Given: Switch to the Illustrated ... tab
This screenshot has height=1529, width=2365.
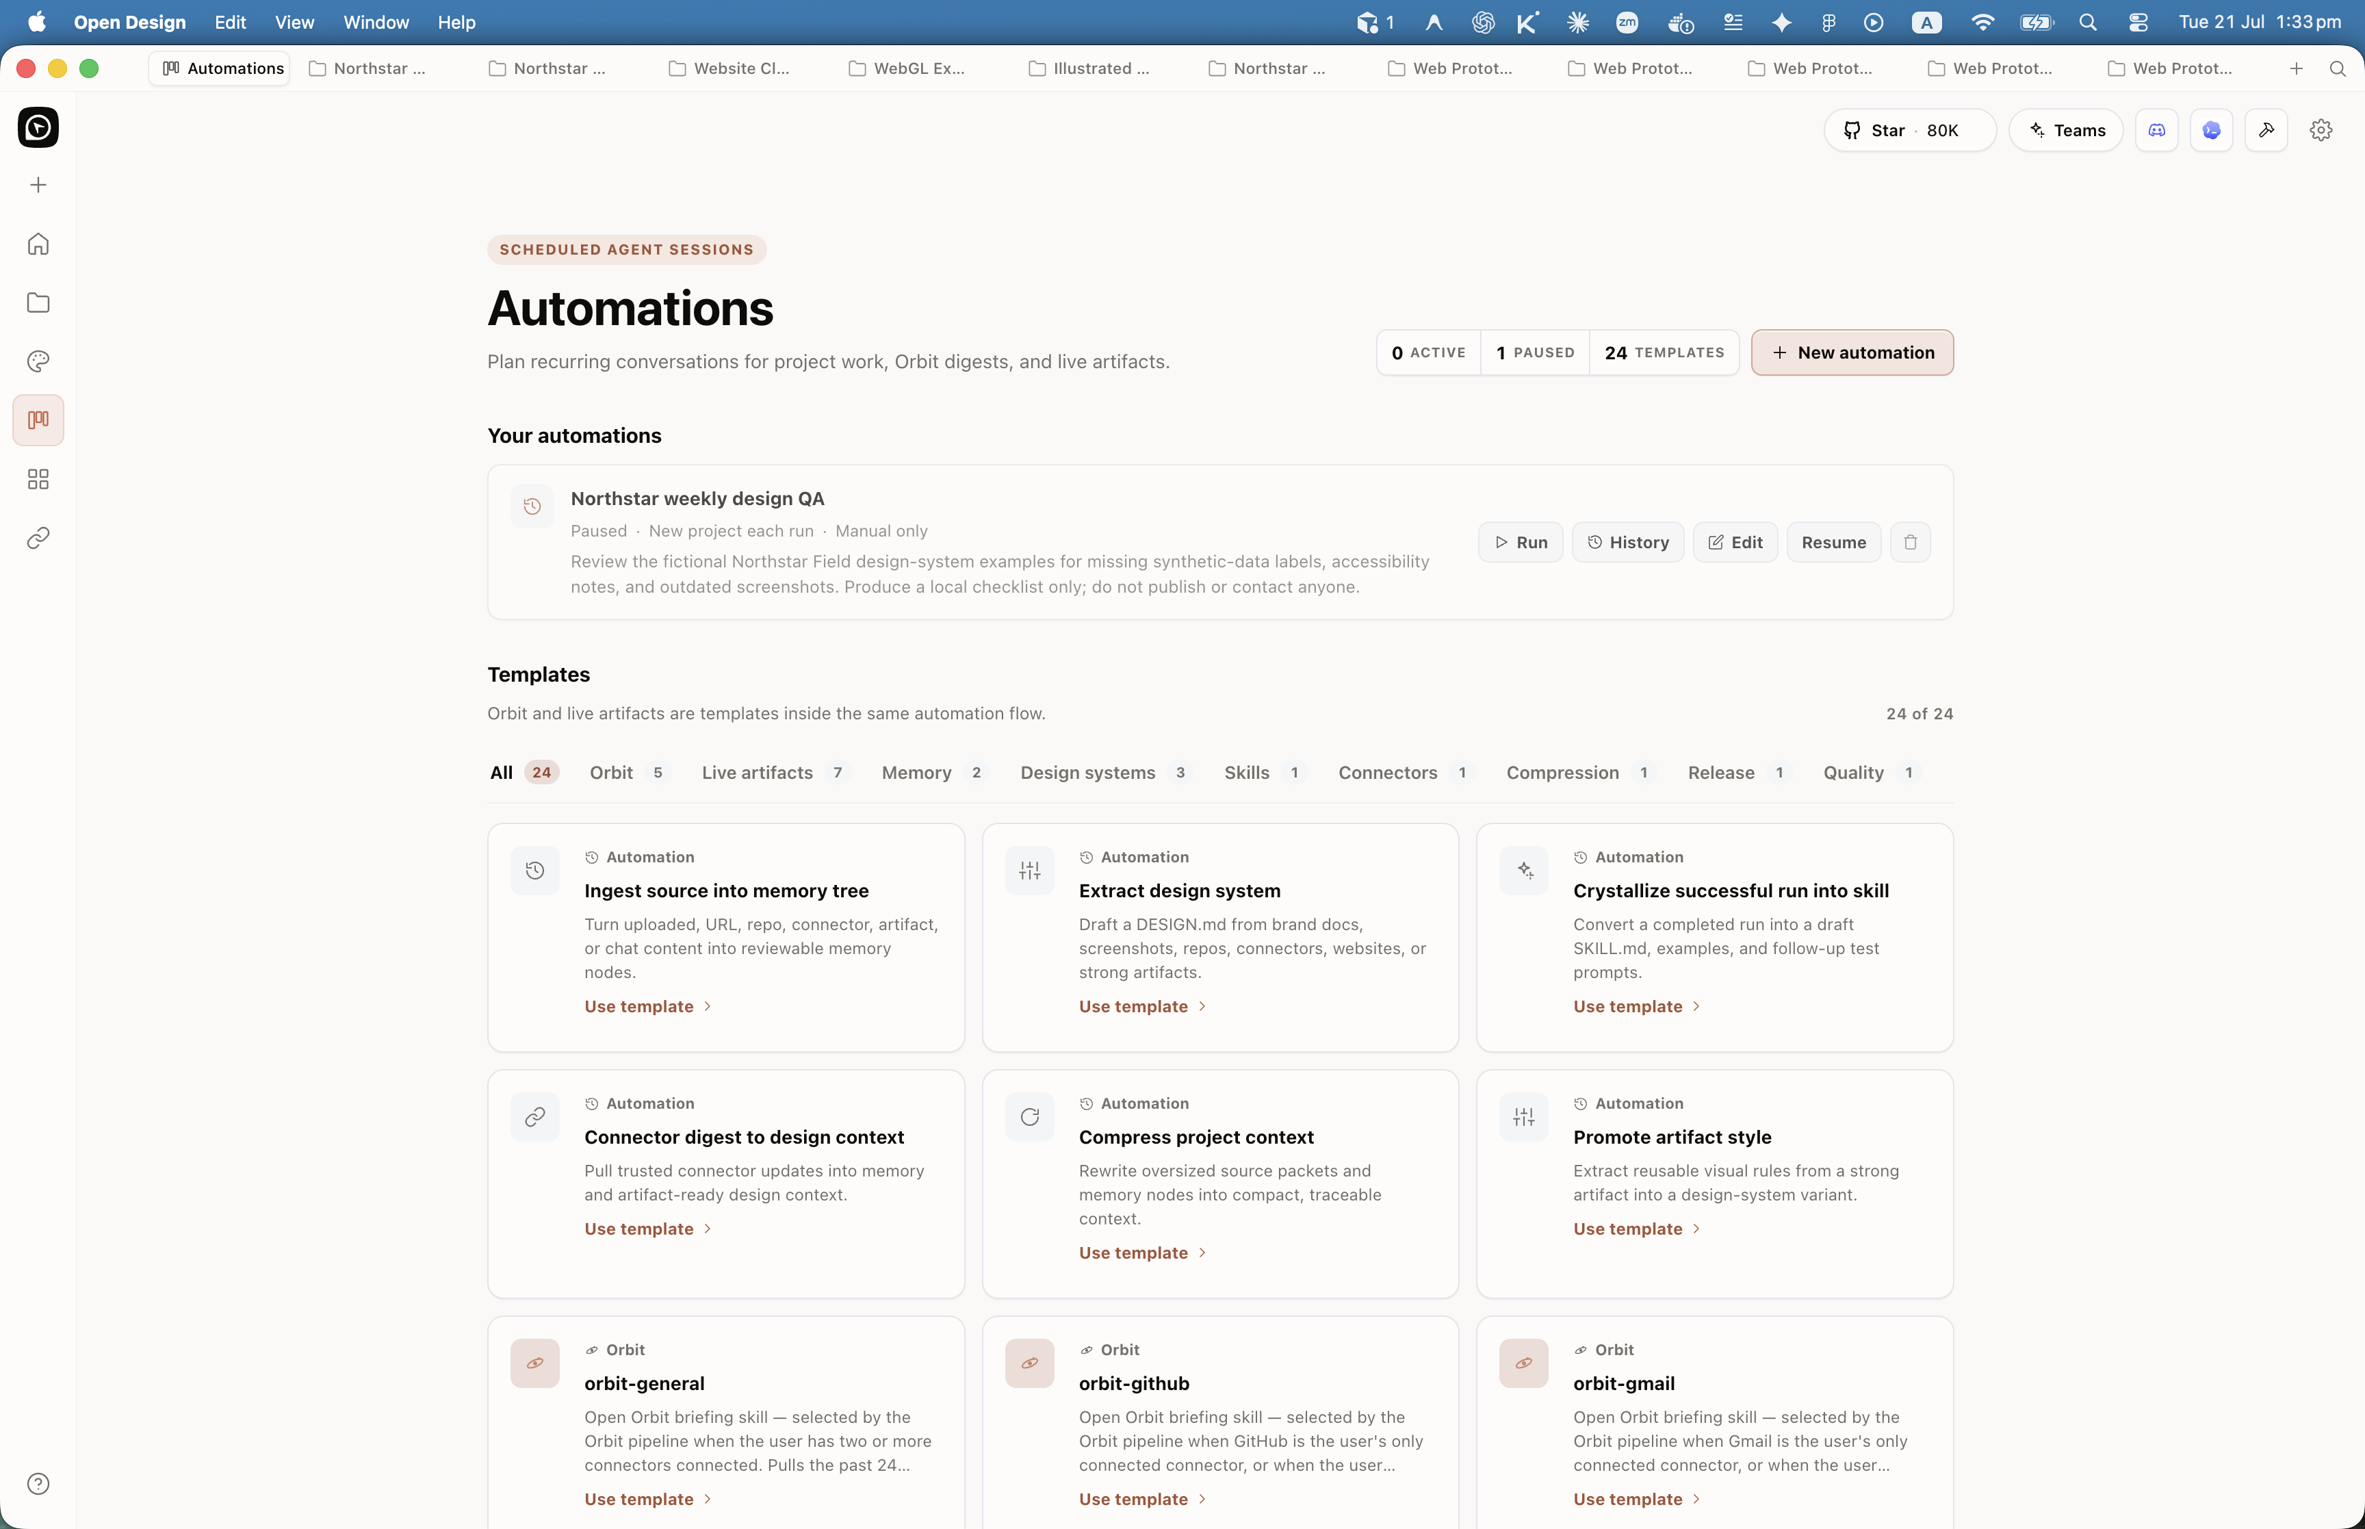Looking at the screenshot, I should (1089, 68).
